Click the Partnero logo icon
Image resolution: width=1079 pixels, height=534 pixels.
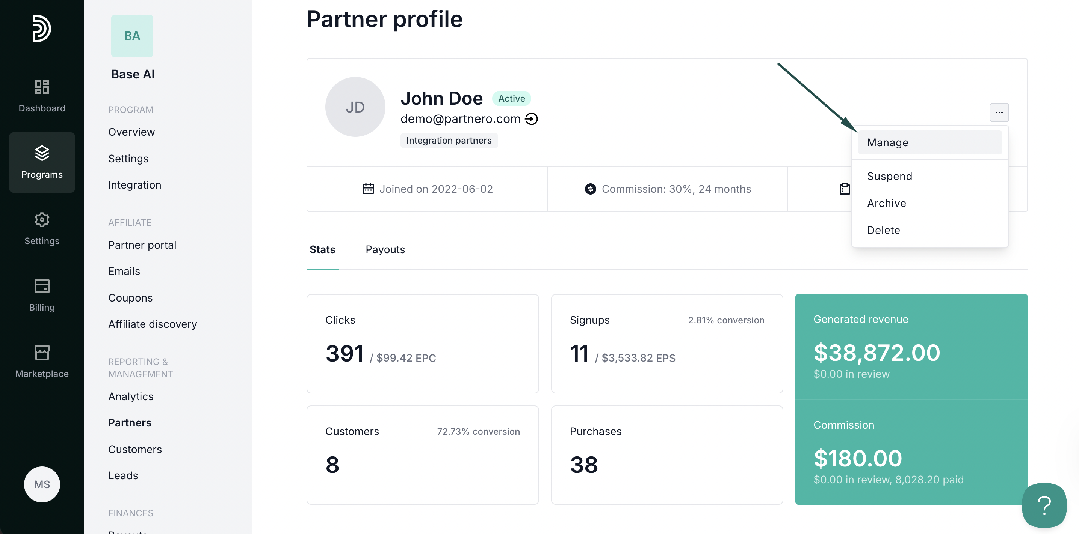pyautogui.click(x=42, y=28)
